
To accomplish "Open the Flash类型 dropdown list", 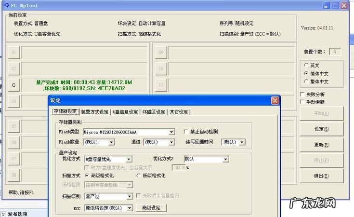I will pyautogui.click(x=171, y=132).
